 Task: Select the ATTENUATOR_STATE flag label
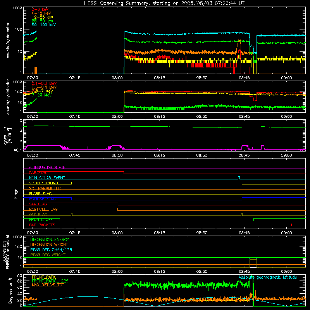coord(47,167)
